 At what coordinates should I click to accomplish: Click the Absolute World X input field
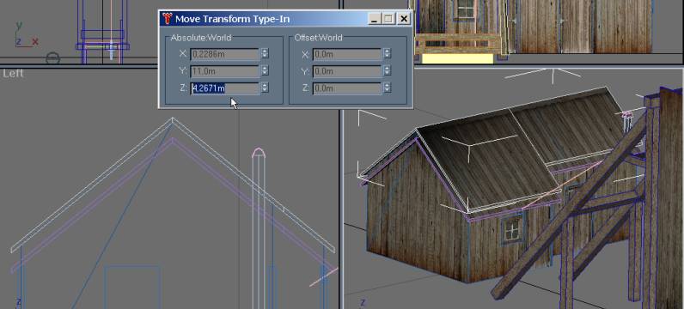pos(224,54)
